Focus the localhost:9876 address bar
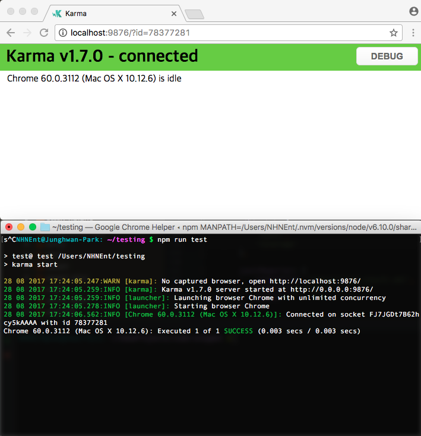Image resolution: width=421 pixels, height=436 pixels. pos(229,33)
